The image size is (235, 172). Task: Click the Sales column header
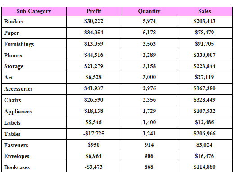pos(205,11)
